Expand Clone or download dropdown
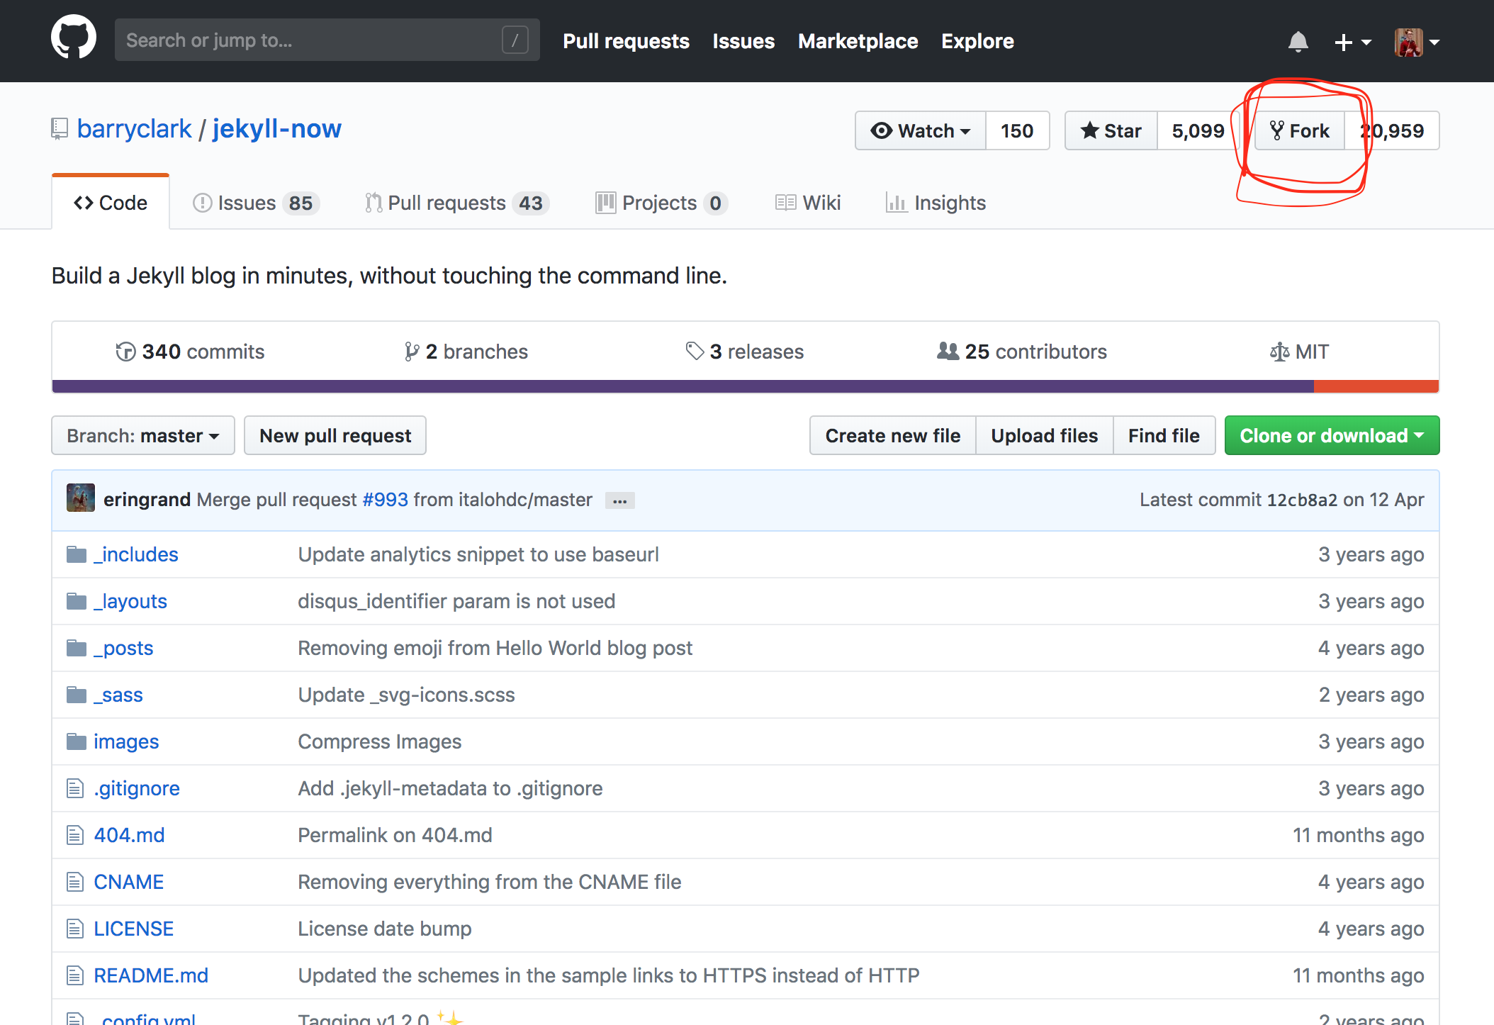1494x1025 pixels. 1332,435
